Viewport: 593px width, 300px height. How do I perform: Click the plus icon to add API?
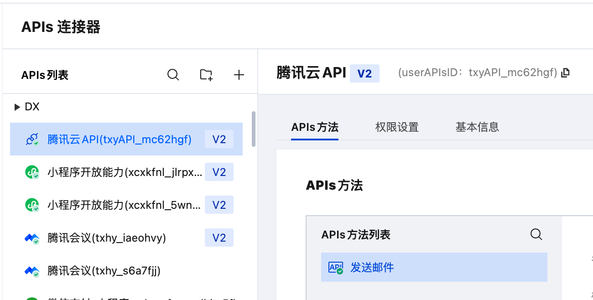pos(239,75)
